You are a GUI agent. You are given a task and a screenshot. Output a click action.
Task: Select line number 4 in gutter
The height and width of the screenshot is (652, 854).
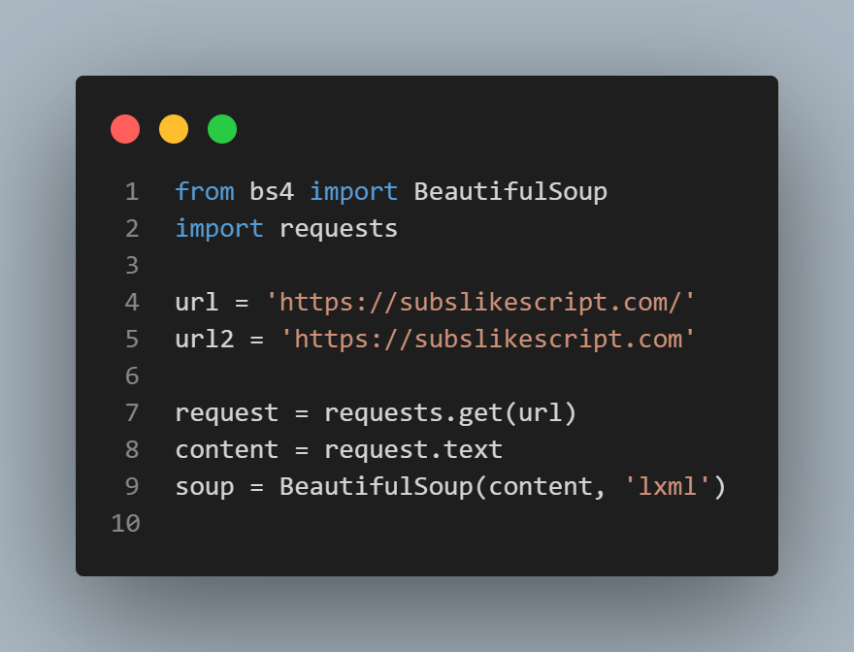point(132,303)
